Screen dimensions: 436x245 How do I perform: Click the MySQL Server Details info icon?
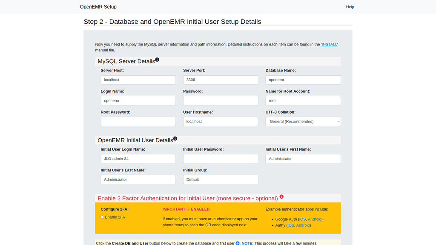157,59
